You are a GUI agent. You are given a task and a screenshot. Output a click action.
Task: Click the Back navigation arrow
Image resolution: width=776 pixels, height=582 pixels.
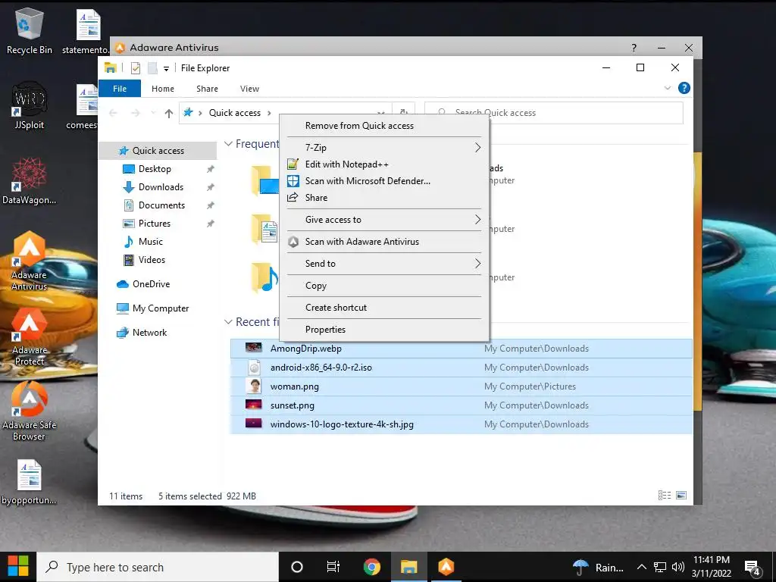113,114
